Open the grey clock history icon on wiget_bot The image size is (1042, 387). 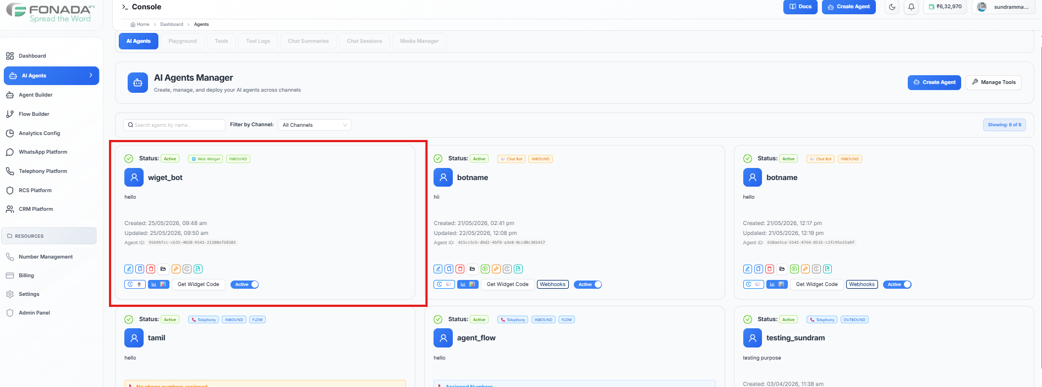pos(187,269)
